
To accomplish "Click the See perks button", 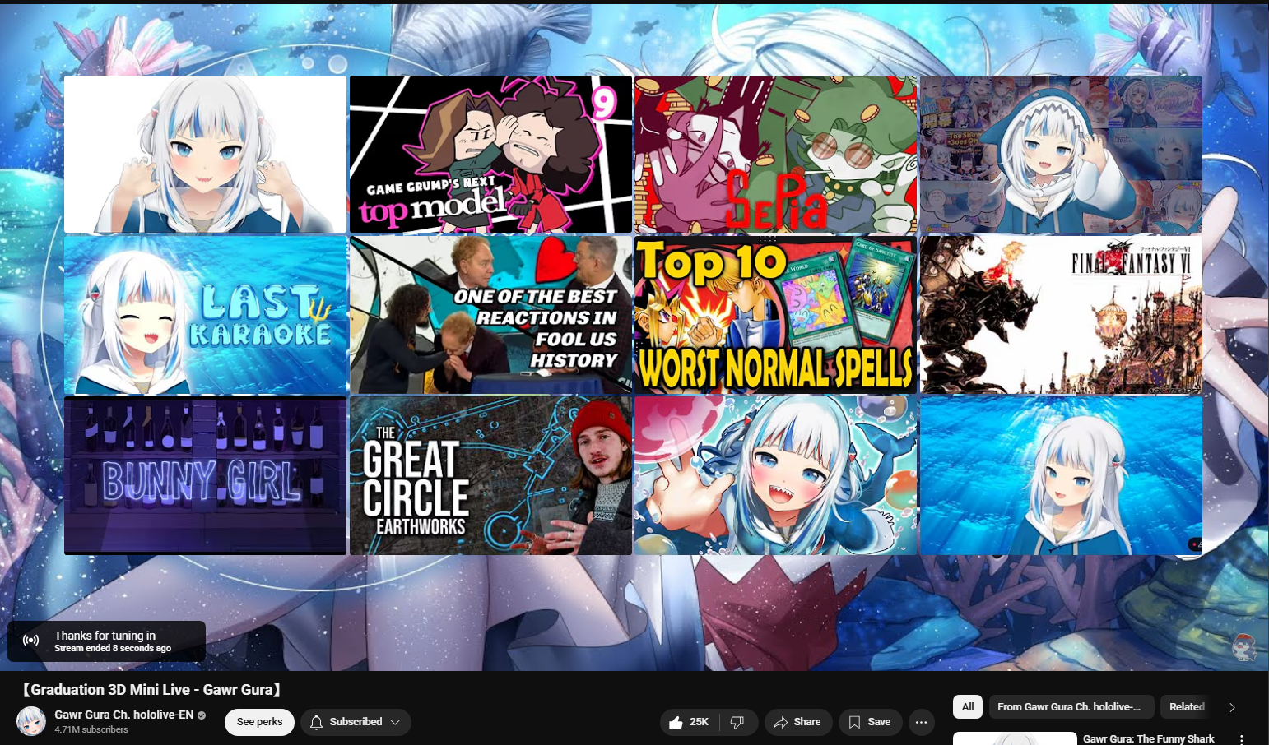I will point(259,722).
